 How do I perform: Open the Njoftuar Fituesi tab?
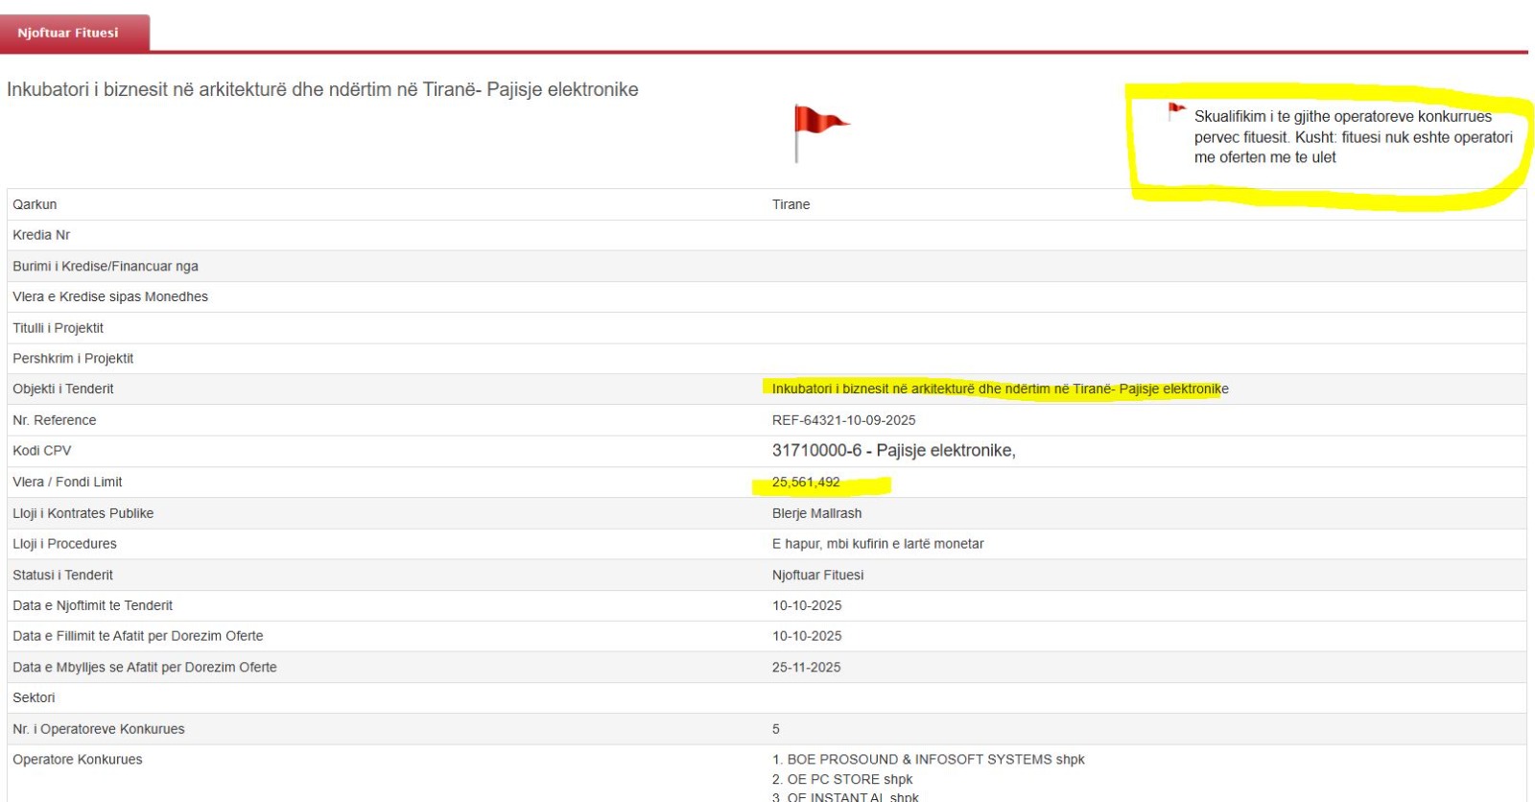pyautogui.click(x=68, y=33)
